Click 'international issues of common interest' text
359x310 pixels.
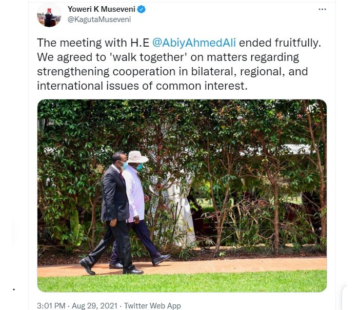[x=142, y=86]
